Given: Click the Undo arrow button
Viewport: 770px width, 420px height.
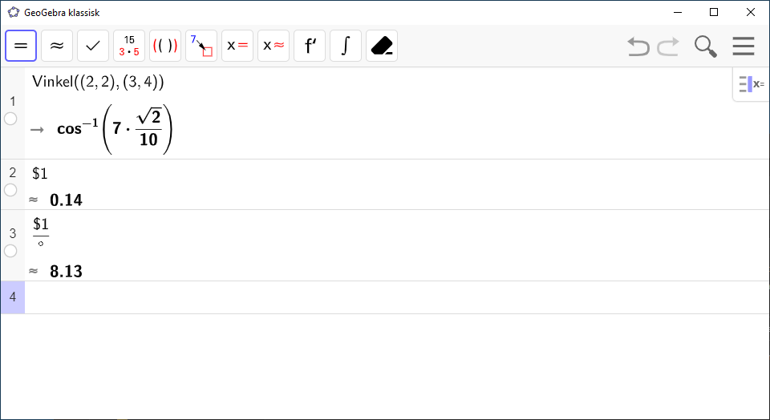Looking at the screenshot, I should pyautogui.click(x=638, y=46).
